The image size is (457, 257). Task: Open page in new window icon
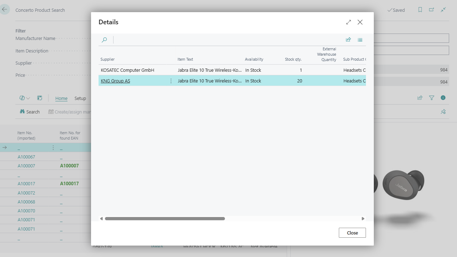pyautogui.click(x=432, y=10)
